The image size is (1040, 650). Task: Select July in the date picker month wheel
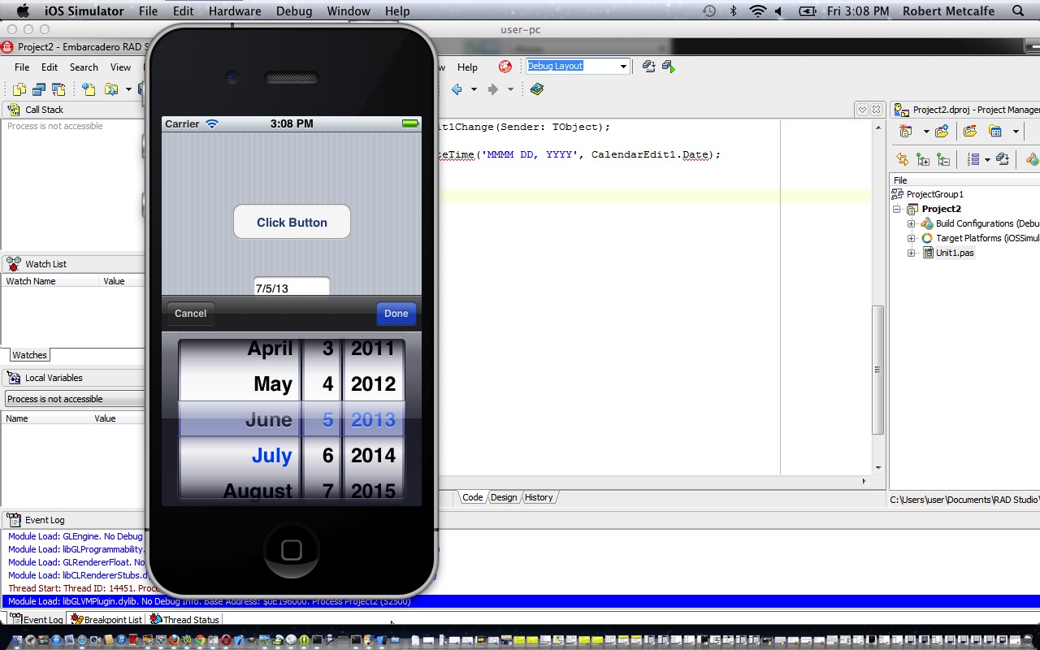coord(271,455)
